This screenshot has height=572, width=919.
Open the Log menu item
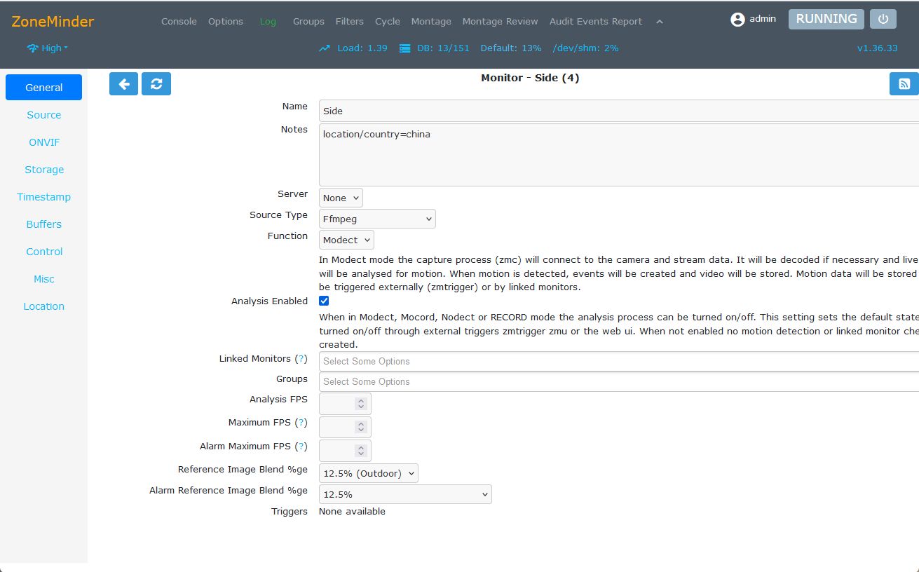[268, 22]
